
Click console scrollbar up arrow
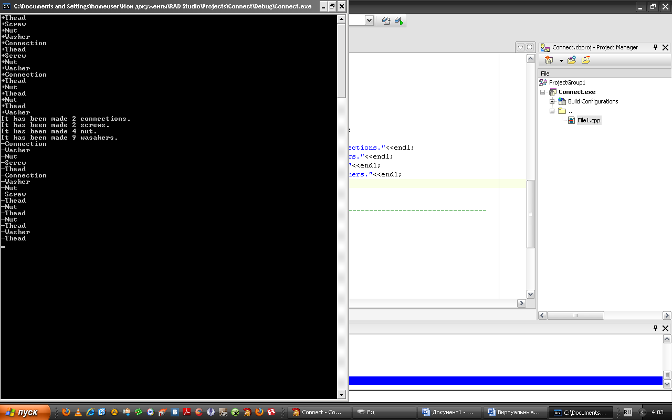[341, 19]
